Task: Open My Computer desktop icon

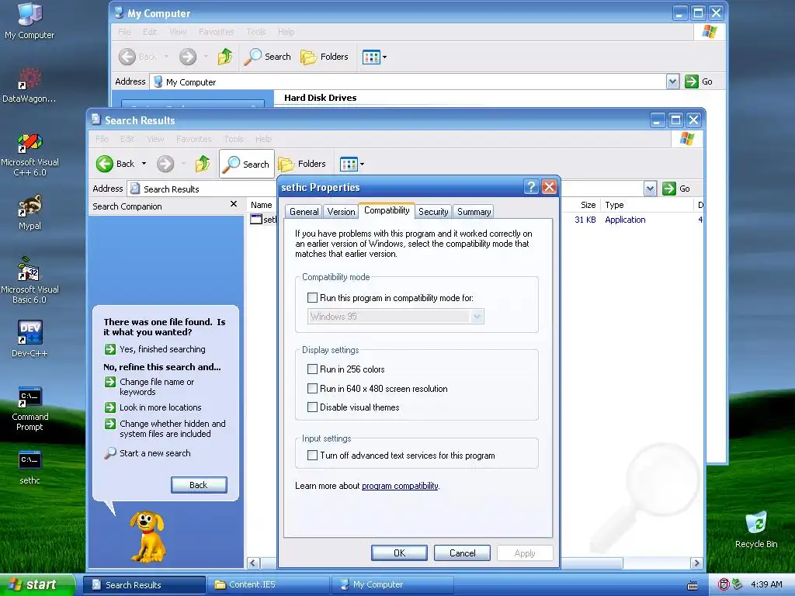Action: (x=30, y=21)
